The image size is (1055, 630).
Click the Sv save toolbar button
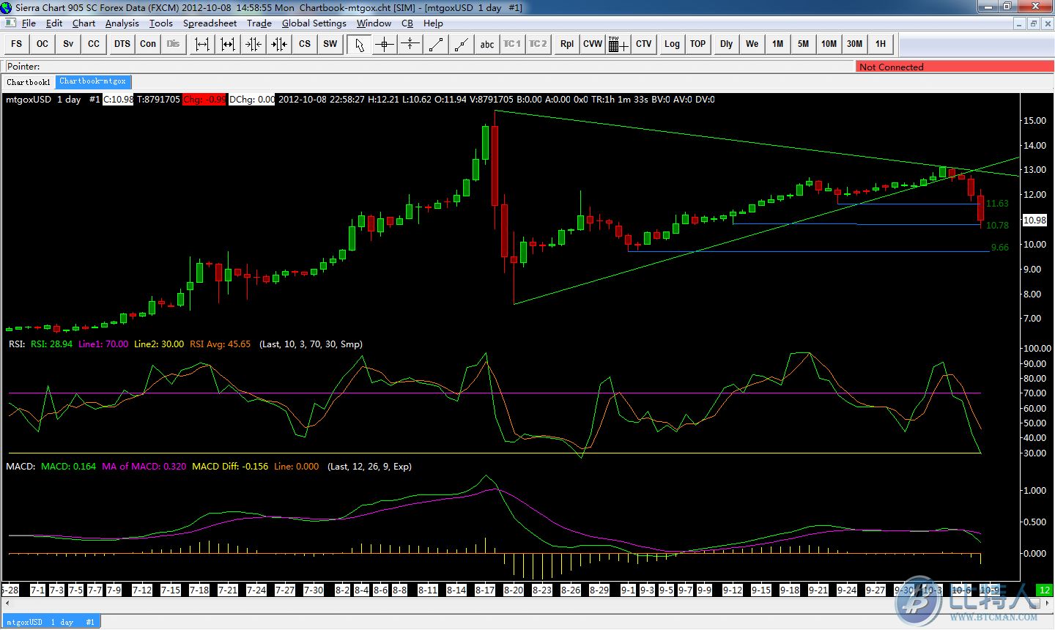[68, 44]
